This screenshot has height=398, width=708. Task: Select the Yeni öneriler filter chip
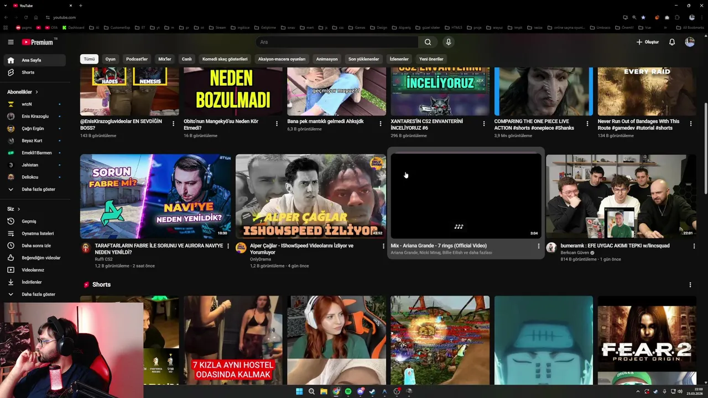tap(431, 59)
